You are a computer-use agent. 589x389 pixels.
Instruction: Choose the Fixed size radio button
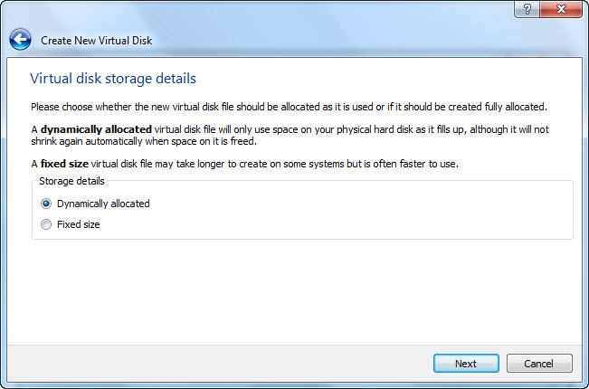46,224
